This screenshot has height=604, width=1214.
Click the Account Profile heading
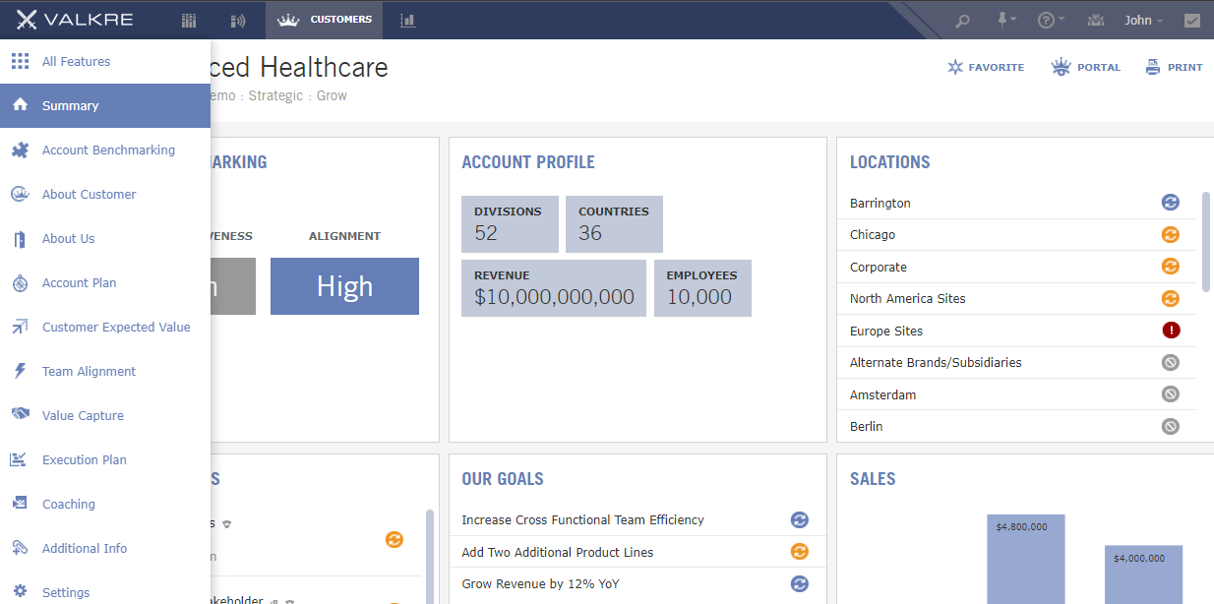[x=528, y=162]
